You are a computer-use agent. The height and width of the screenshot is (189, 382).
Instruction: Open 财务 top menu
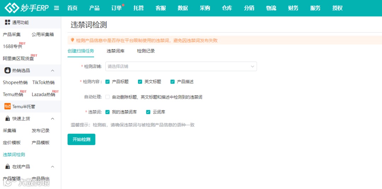[293, 8]
